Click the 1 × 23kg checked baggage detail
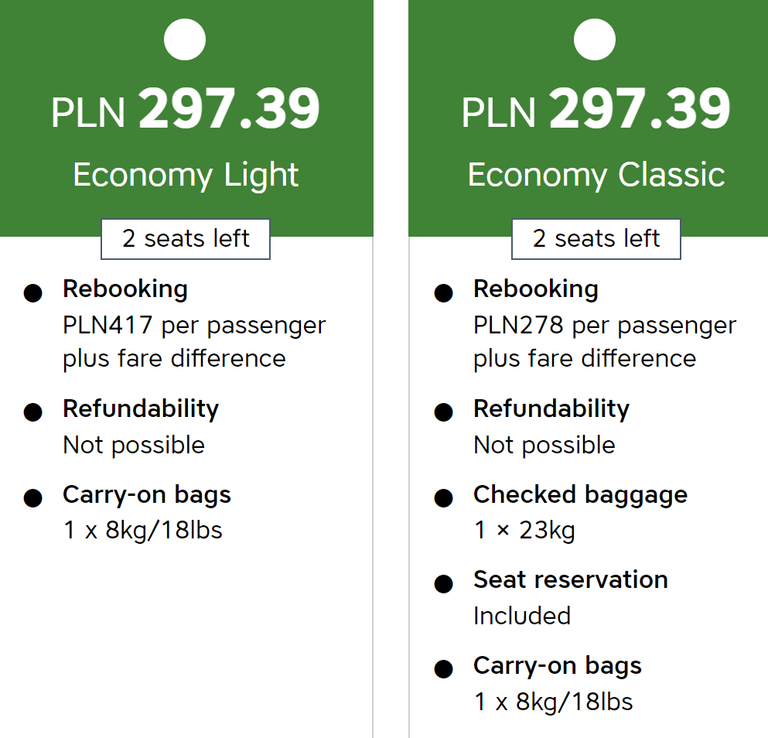The width and height of the screenshot is (768, 738). 524,531
